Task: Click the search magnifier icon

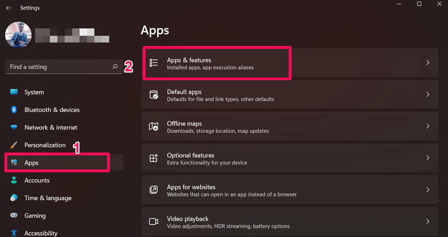Action: point(115,67)
